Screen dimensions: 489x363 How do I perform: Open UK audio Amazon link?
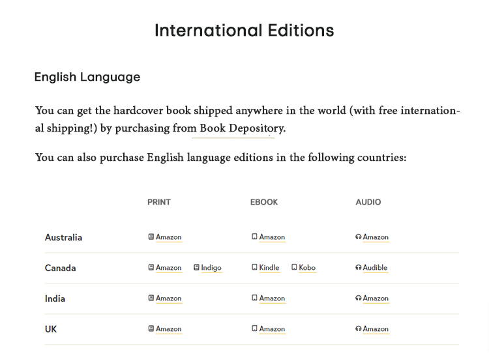tap(376, 328)
